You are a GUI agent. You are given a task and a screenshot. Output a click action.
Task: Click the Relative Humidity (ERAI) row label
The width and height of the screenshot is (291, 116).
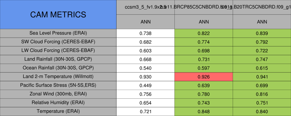point(58,103)
